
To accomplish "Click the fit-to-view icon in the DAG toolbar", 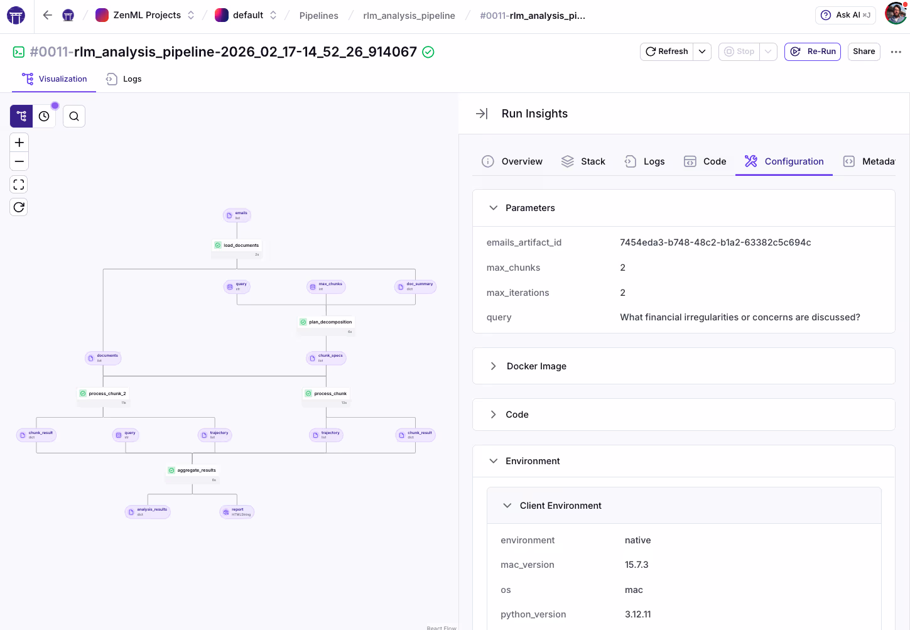I will click(19, 184).
